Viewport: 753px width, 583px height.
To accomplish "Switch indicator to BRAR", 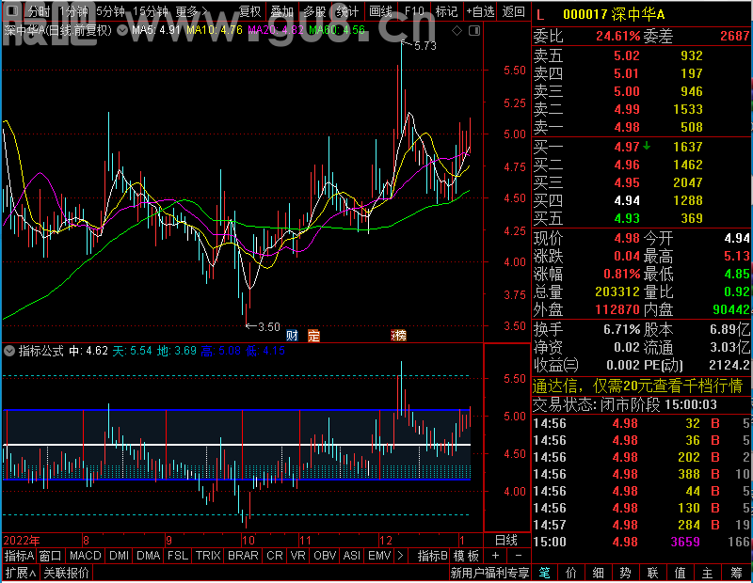I will [x=243, y=556].
